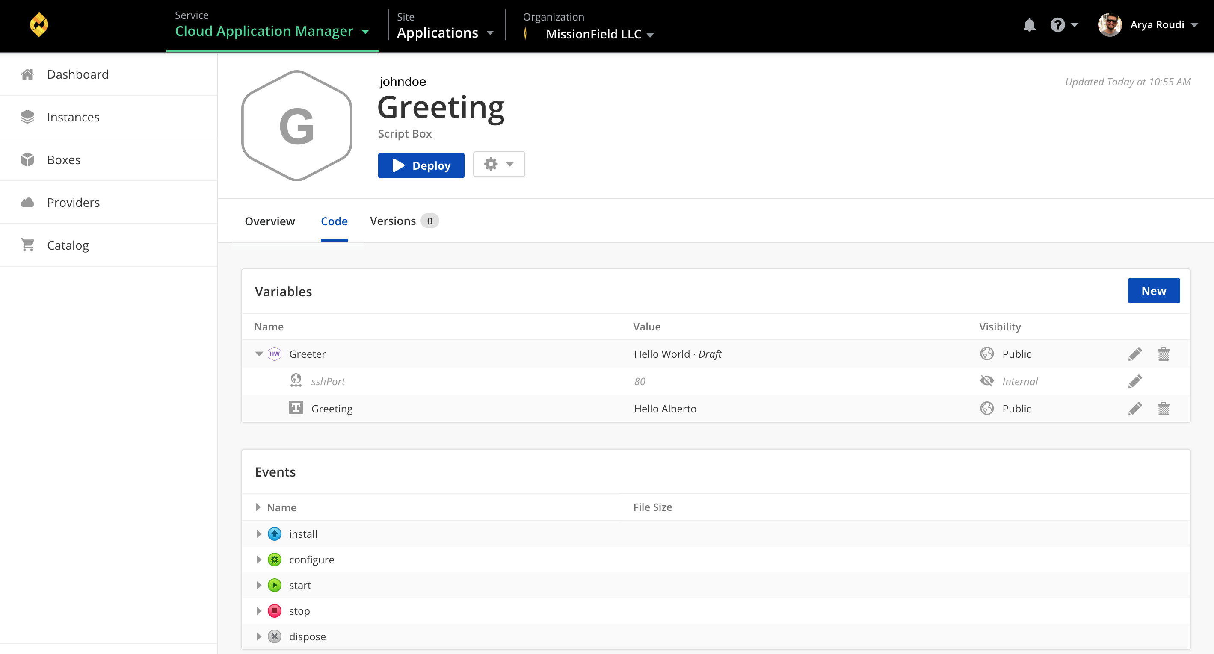This screenshot has height=654, width=1214.
Task: Click the start event play icon
Action: point(275,585)
